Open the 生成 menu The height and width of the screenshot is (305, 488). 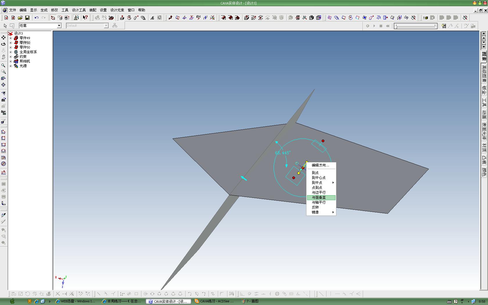[44, 10]
